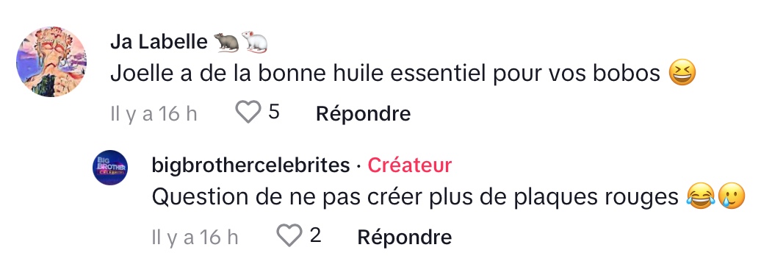Open the Ja Labelle username link
The height and width of the screenshot is (278, 761).
click(x=159, y=42)
